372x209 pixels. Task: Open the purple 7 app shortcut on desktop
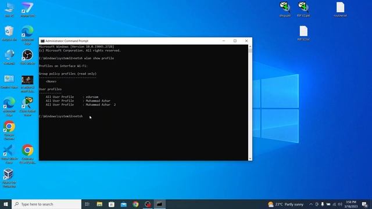[x=28, y=9]
